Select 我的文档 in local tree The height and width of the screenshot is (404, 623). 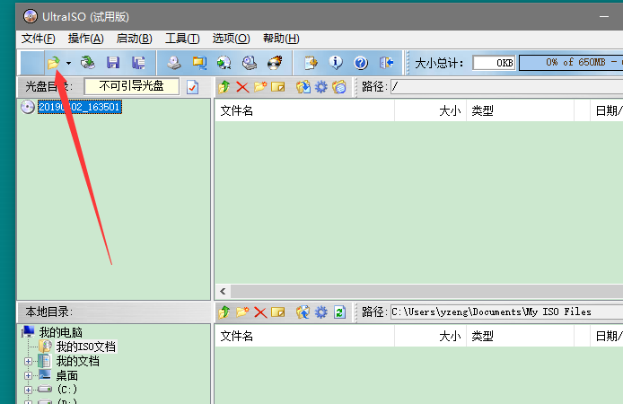[77, 361]
